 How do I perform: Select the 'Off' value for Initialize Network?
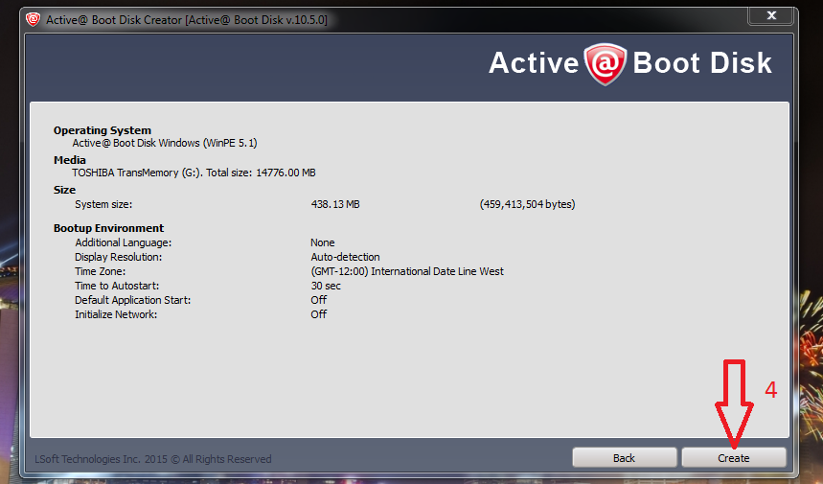[x=319, y=314]
